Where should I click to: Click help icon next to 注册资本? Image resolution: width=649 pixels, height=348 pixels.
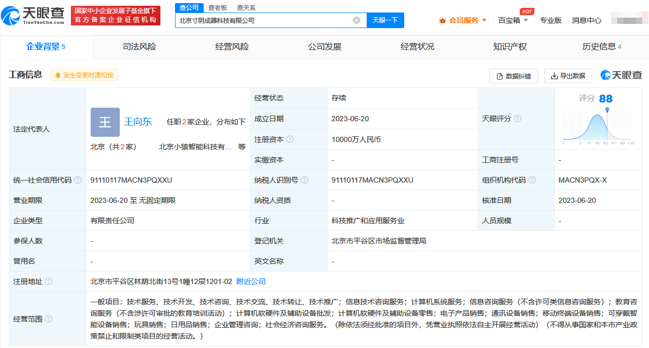[290, 139]
